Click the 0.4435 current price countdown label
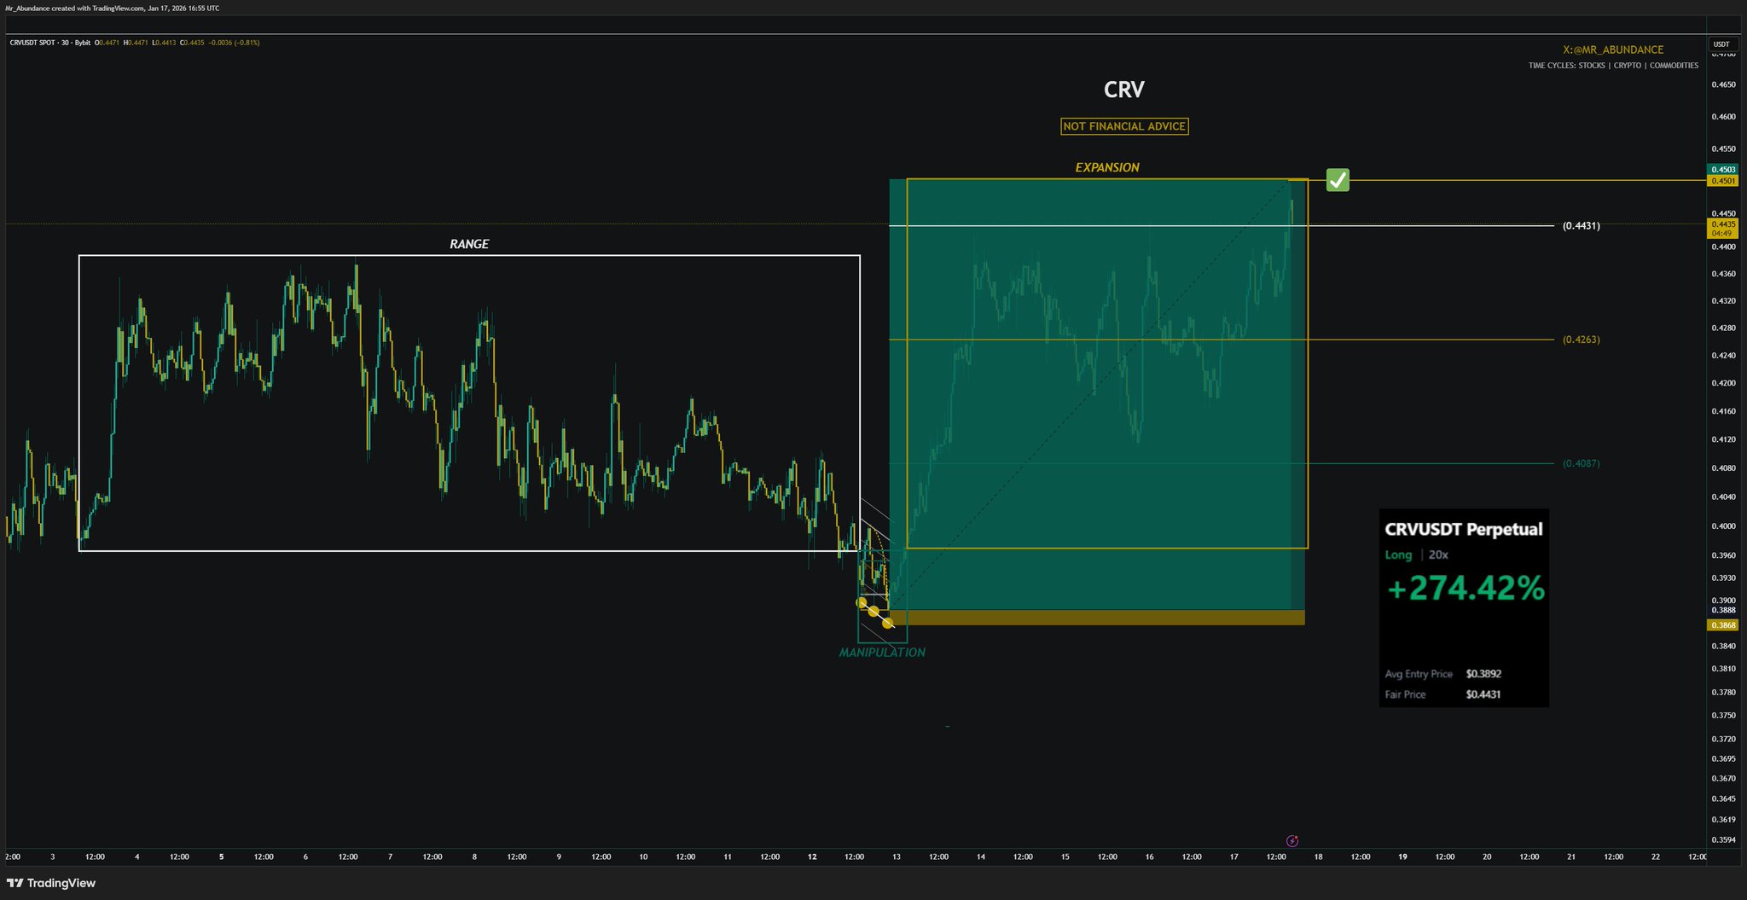1747x900 pixels. click(x=1722, y=228)
